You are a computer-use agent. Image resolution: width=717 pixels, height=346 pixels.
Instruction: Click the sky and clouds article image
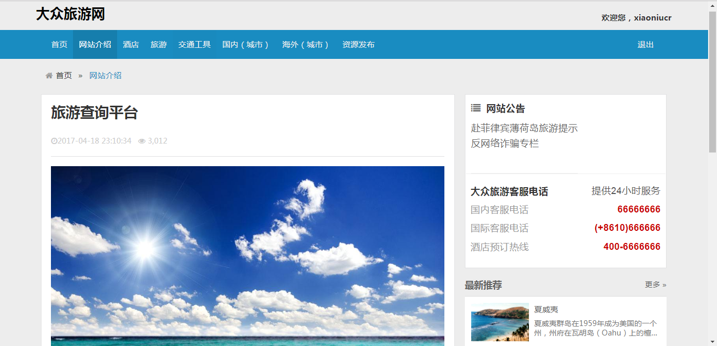click(x=247, y=256)
